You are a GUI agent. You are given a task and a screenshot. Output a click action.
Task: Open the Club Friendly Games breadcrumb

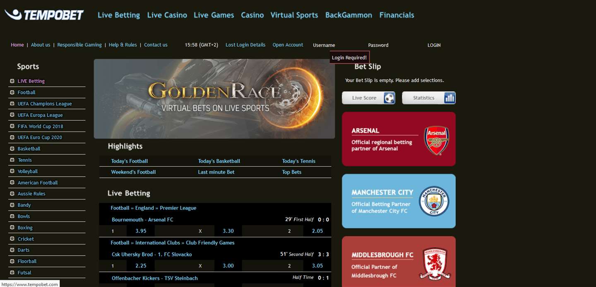[210, 243]
